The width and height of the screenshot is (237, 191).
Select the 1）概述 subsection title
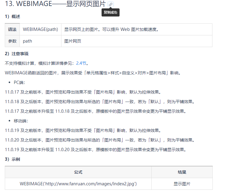click(12, 16)
